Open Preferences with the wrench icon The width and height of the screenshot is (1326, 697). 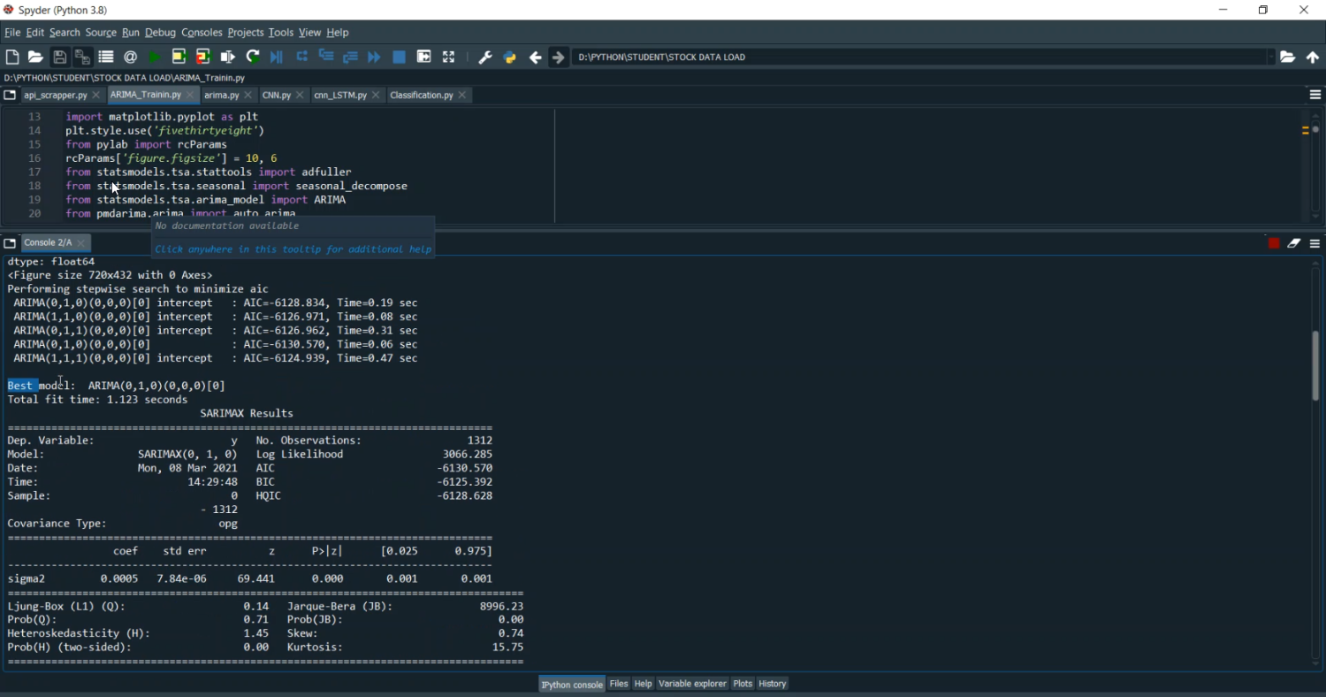pyautogui.click(x=485, y=57)
